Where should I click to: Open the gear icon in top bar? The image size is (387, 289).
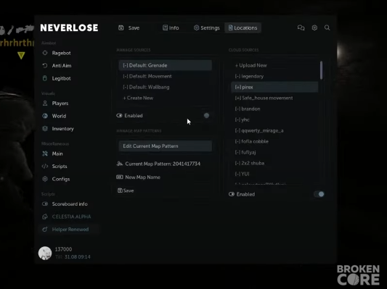(314, 28)
